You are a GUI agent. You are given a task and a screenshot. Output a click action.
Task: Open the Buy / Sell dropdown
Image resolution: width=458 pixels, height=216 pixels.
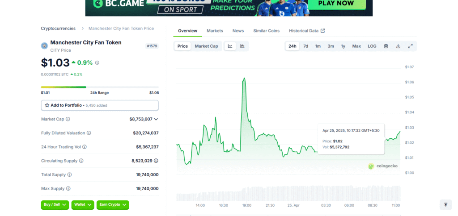[55, 204]
